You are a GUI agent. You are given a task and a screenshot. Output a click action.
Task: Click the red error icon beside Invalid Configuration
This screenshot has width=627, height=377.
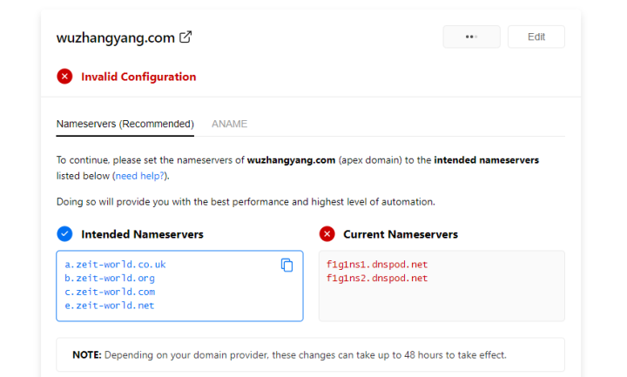click(64, 77)
